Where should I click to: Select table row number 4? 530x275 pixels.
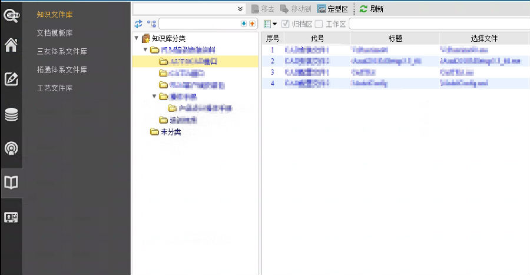point(396,83)
